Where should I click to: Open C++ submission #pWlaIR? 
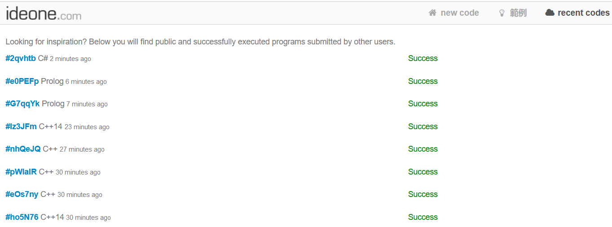[x=21, y=172]
